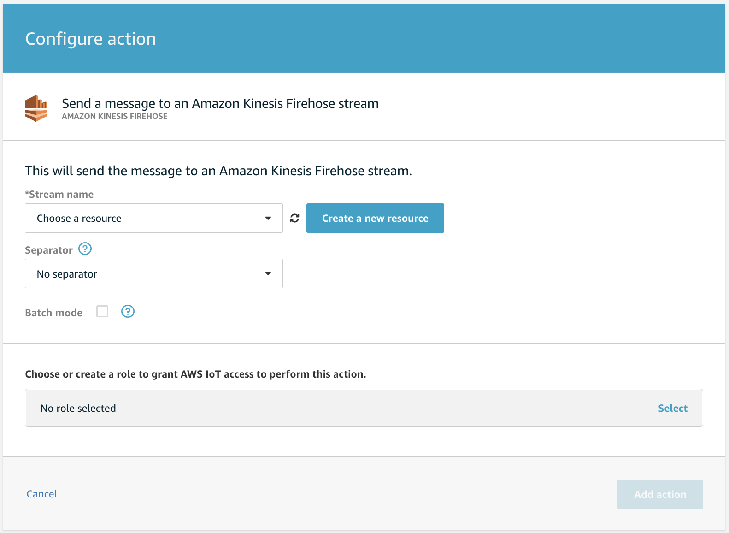This screenshot has width=729, height=533.
Task: Click the Stream name field label
Action: pyautogui.click(x=60, y=195)
